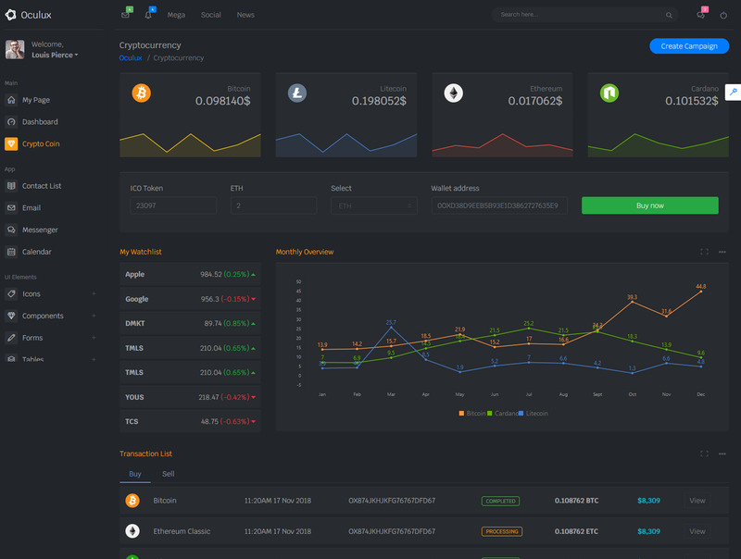The height and width of the screenshot is (559, 741).
Task: Open the ETH Select dropdown
Action: 374,205
